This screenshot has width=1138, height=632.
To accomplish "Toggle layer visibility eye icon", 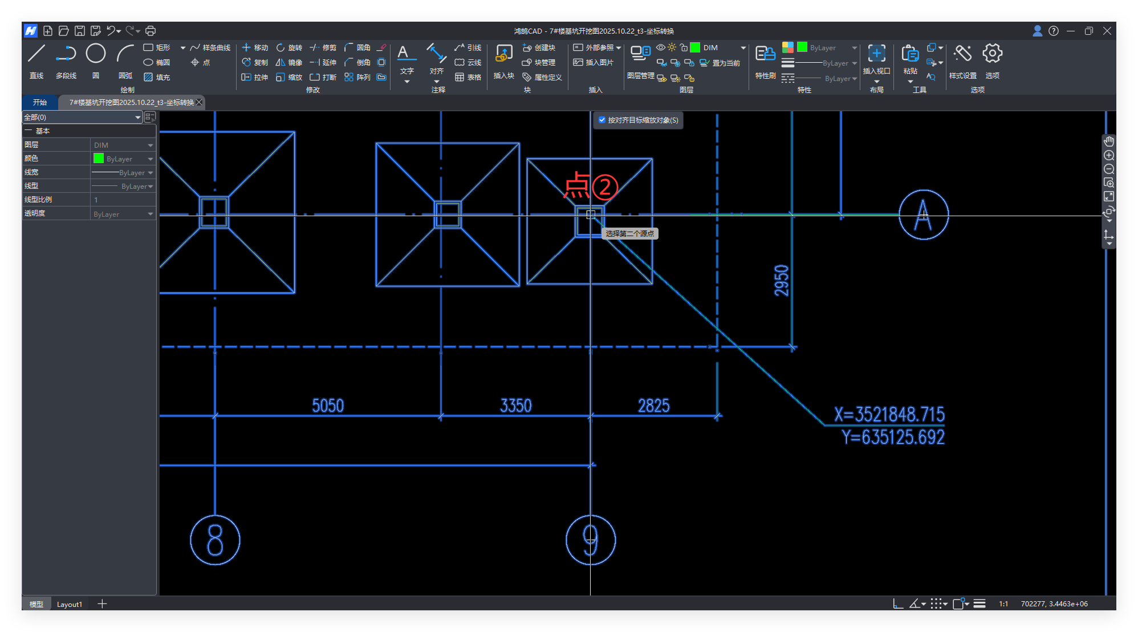I will pyautogui.click(x=661, y=48).
